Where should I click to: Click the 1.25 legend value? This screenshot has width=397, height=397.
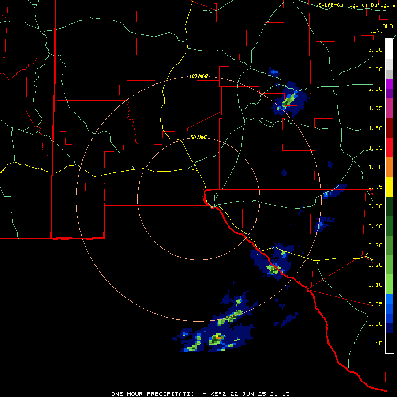tap(375, 148)
